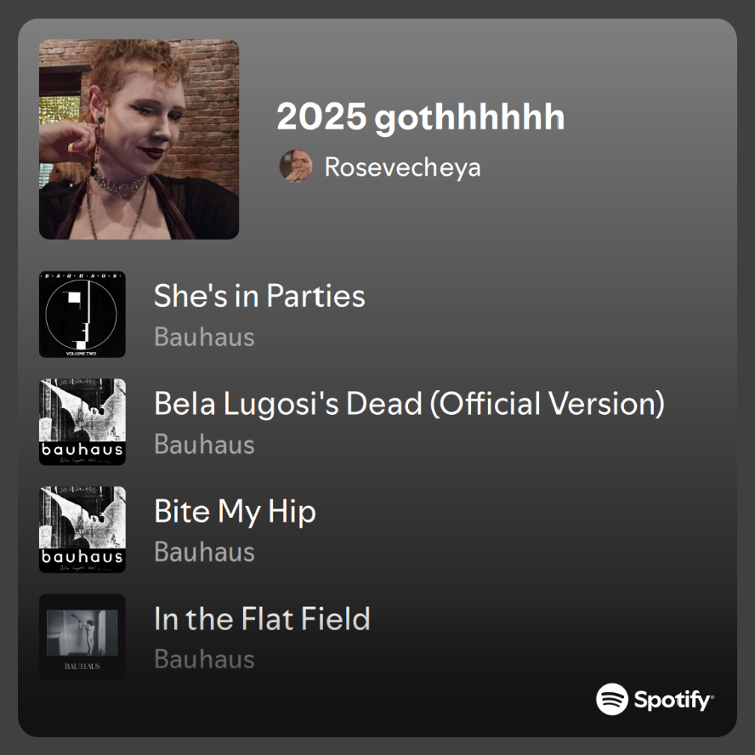Click the Volume Two text on first album cover
The image size is (755, 755).
click(82, 352)
